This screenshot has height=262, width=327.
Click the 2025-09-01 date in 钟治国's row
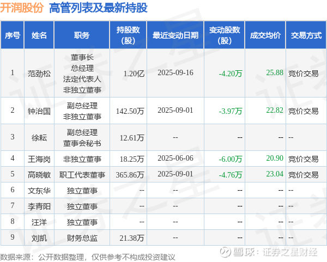coord(175,110)
